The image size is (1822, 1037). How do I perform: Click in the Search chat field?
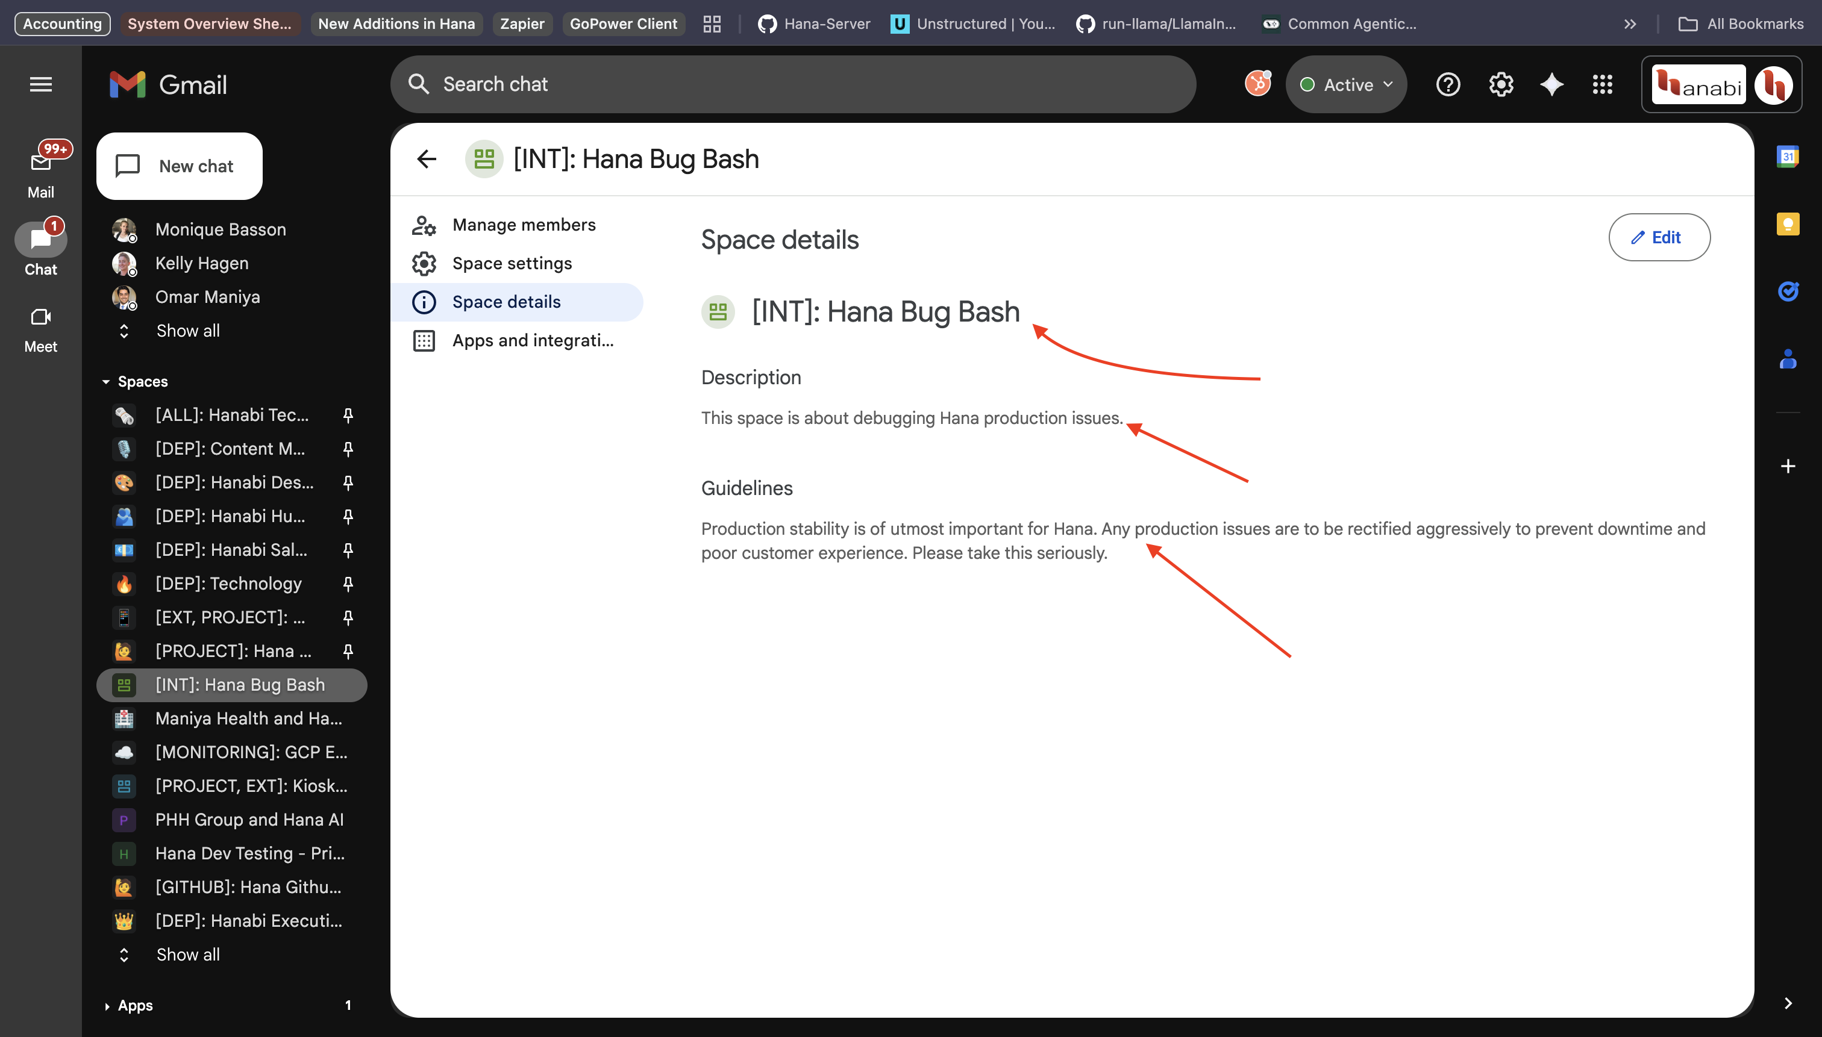[x=793, y=84]
